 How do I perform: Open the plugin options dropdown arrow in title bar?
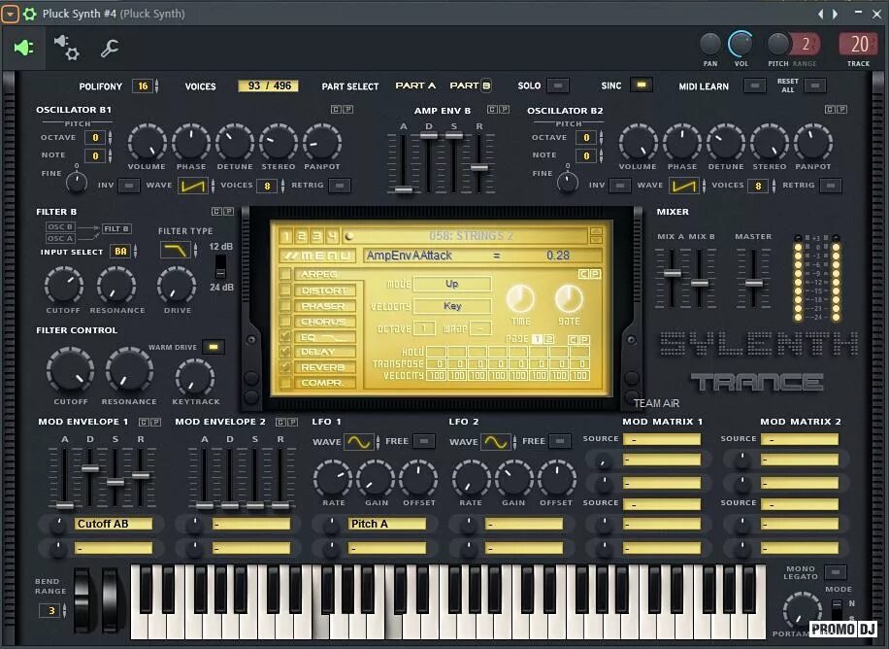(10, 14)
